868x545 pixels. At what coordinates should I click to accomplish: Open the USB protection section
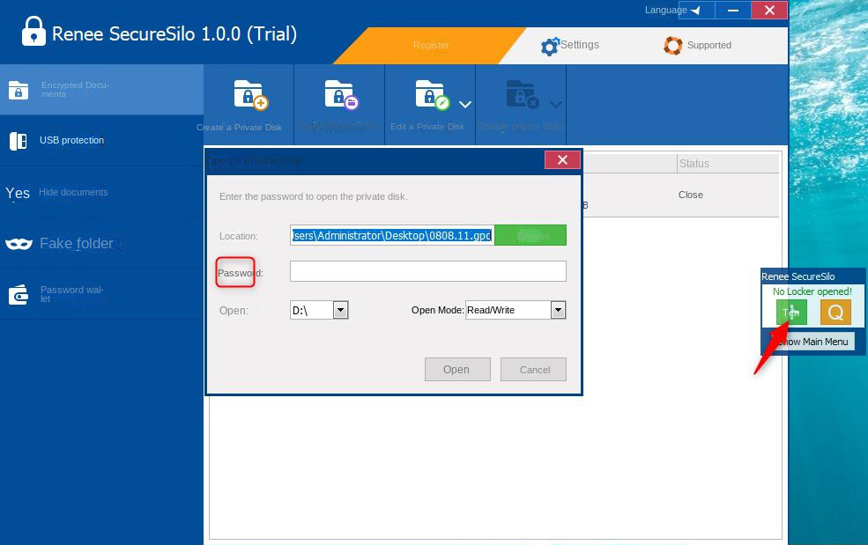[71, 141]
